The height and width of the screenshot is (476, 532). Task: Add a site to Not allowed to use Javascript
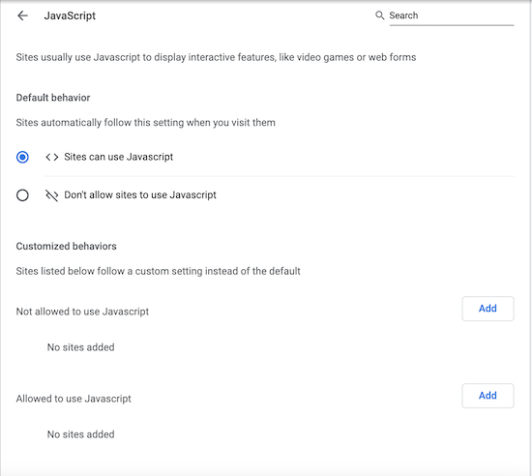tap(488, 309)
